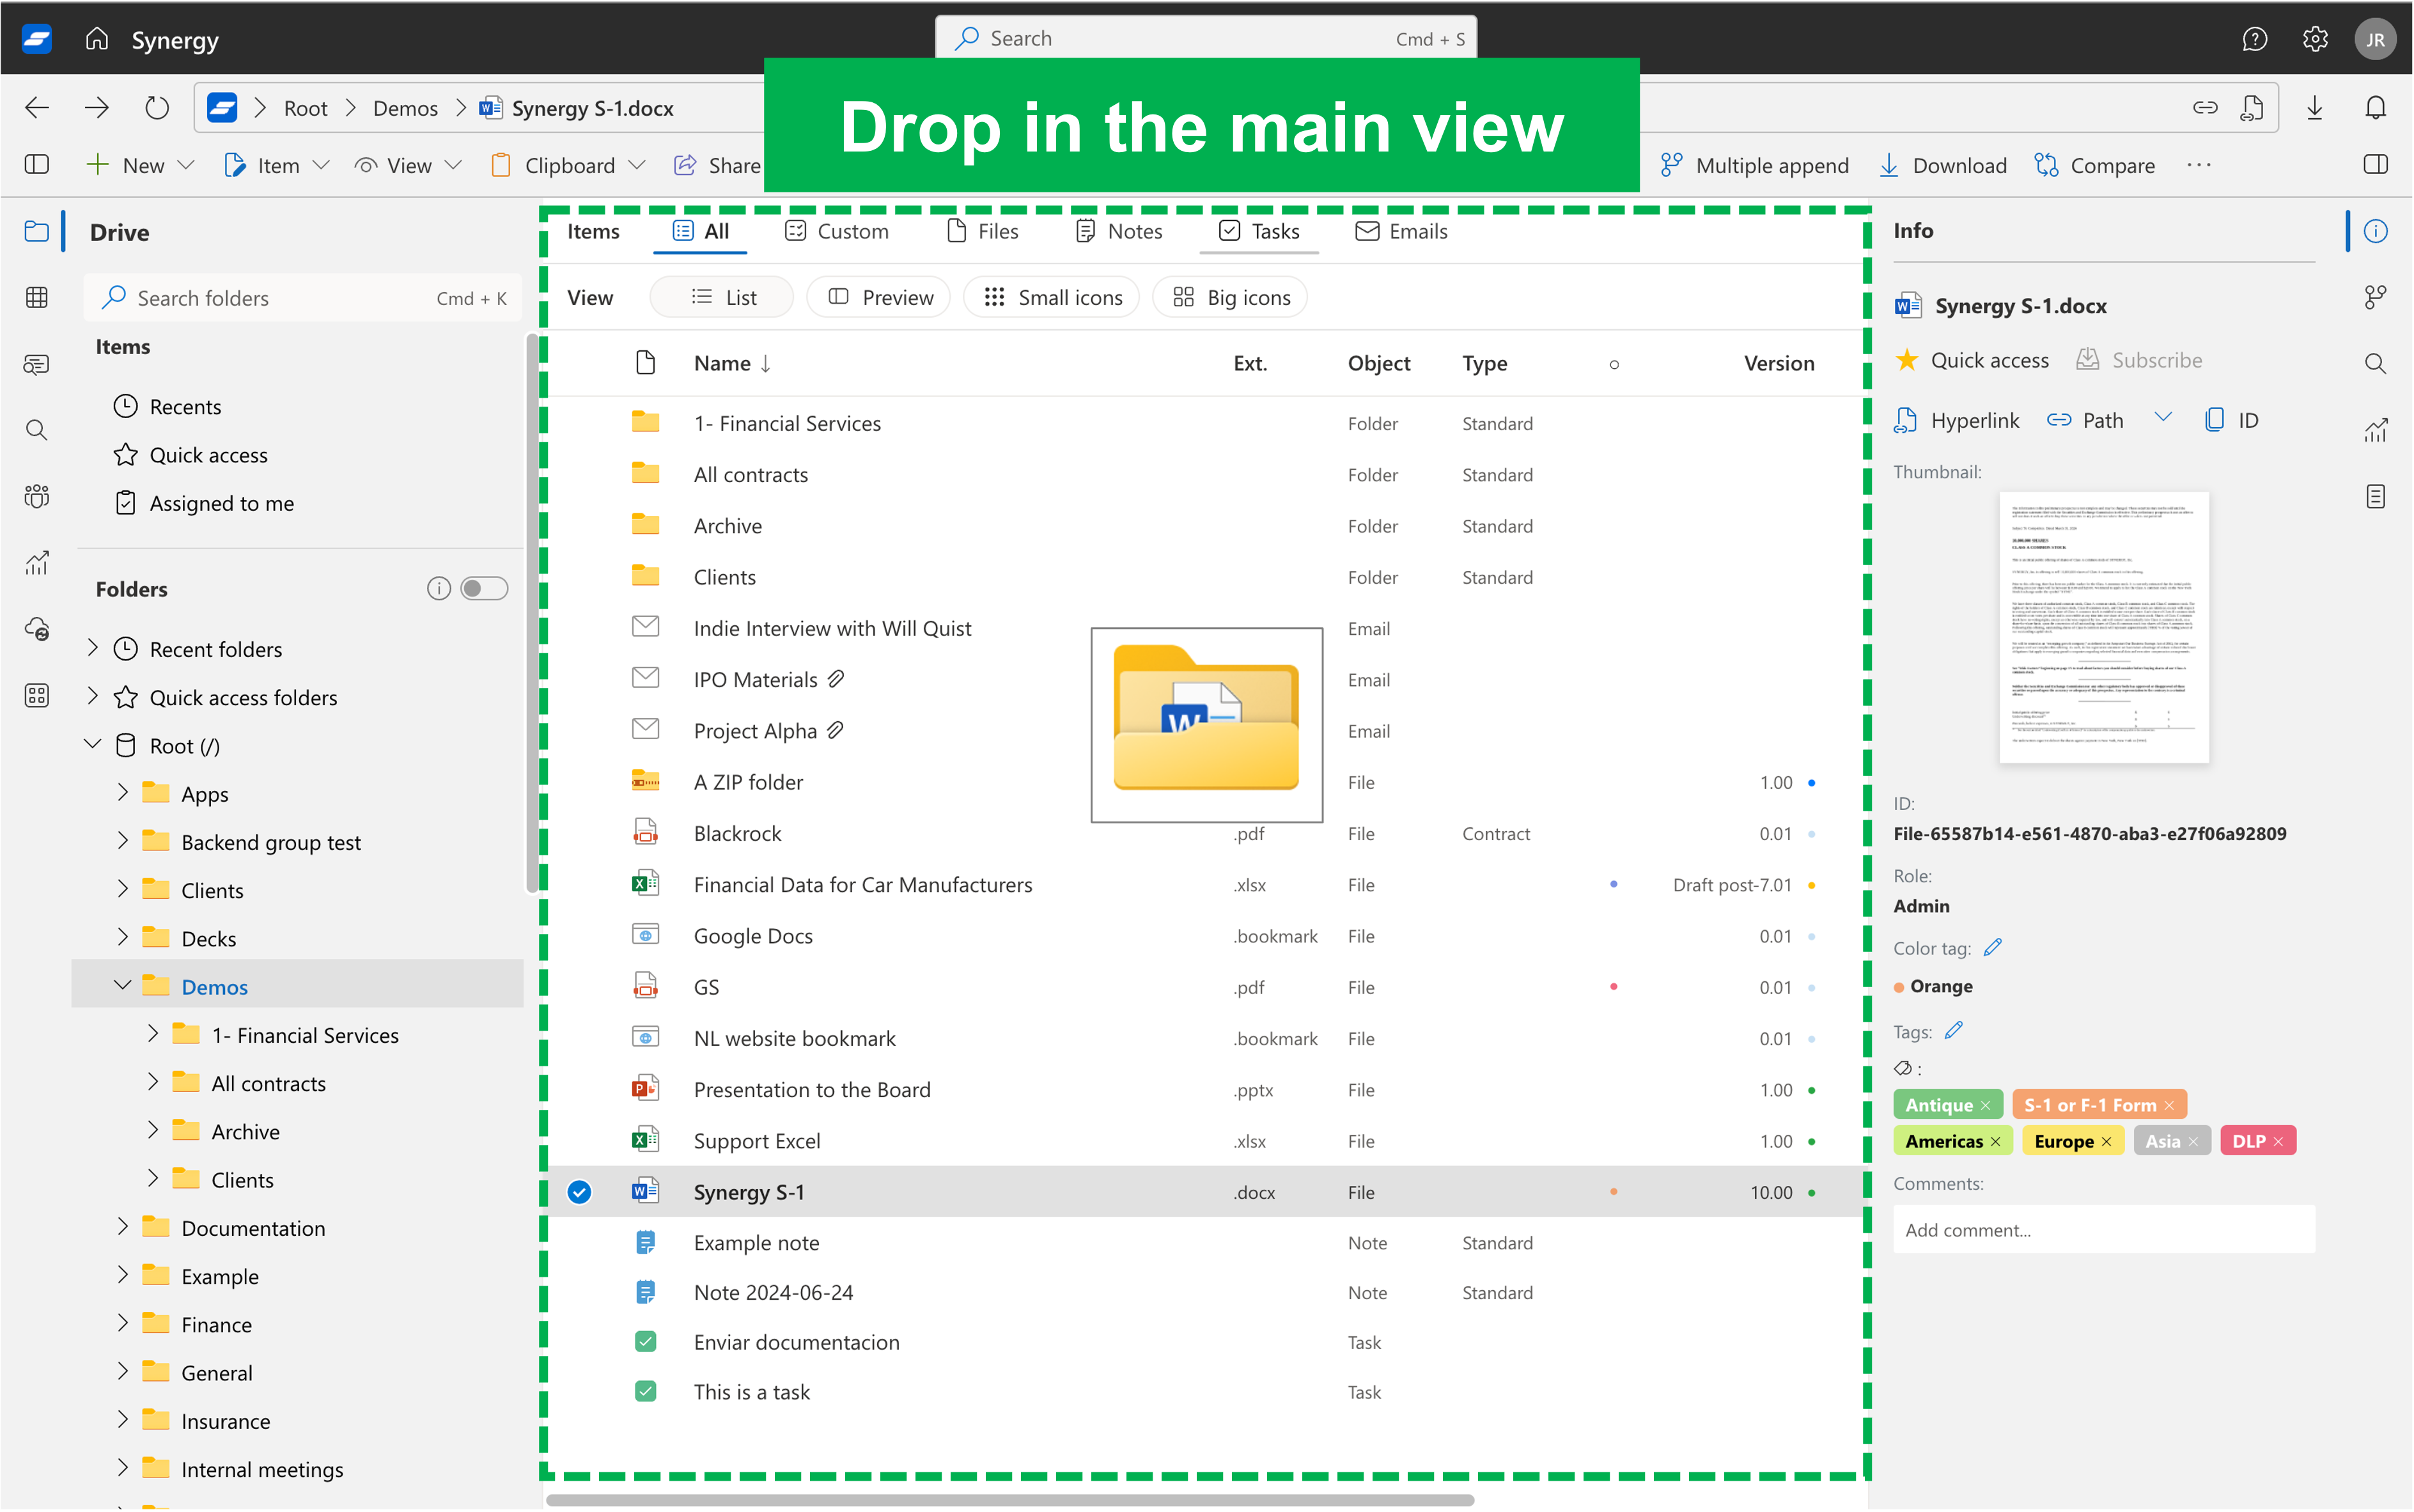
Task: Open JR user avatar menu
Action: [2375, 39]
